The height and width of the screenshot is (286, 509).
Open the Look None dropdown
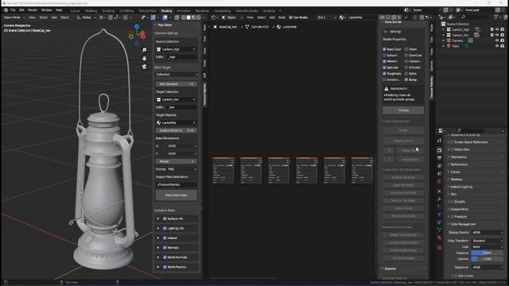point(488,247)
